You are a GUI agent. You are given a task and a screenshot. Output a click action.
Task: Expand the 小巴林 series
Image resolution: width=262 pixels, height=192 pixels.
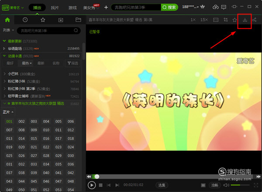pyautogui.click(x=5, y=74)
